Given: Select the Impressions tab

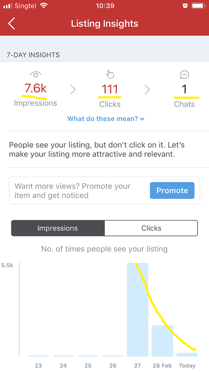Looking at the screenshot, I should pos(58,228).
